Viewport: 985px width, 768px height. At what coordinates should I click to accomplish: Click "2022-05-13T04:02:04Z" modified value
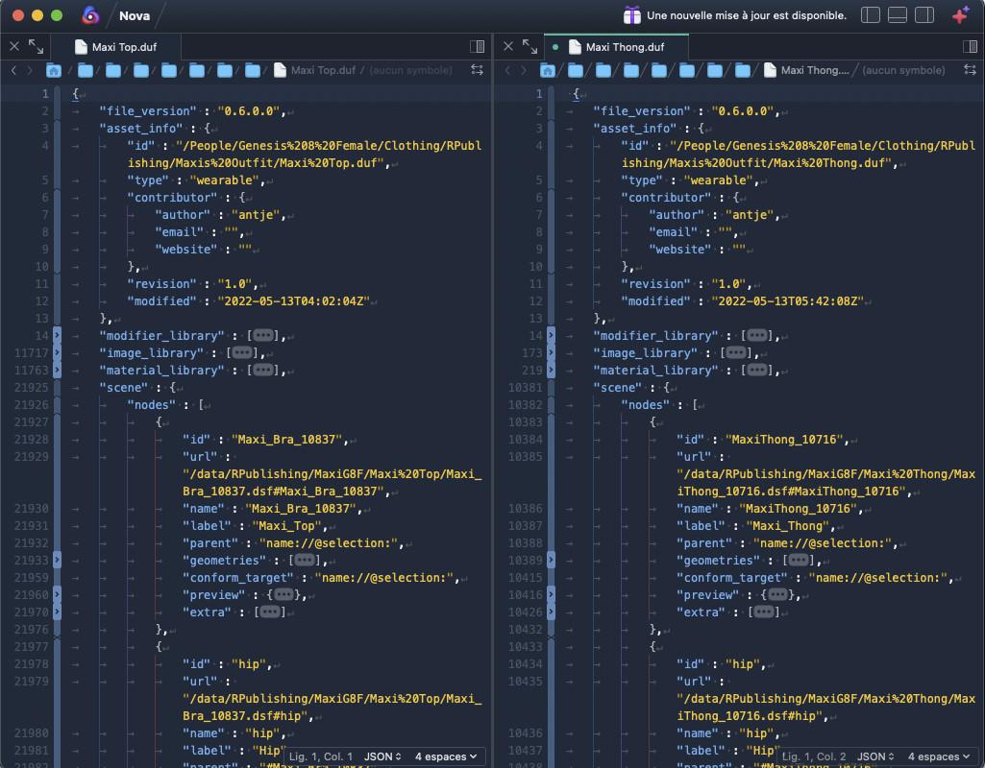pos(293,301)
